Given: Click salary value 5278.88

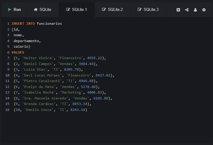Looking at the screenshot, I should click(x=88, y=87).
